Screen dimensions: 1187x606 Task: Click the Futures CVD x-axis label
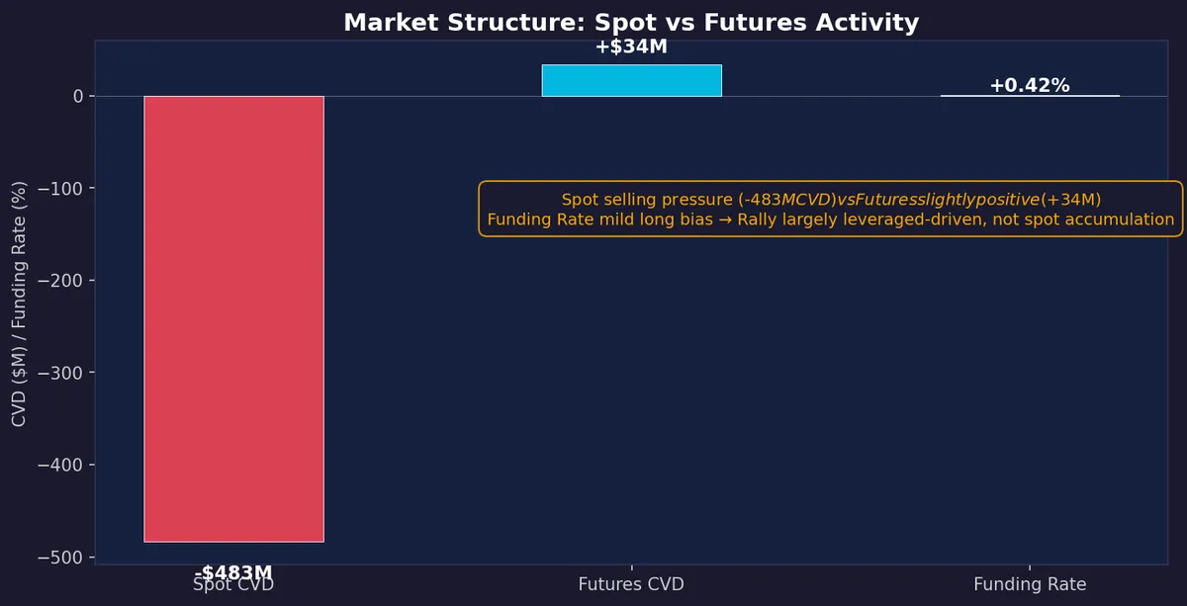coord(631,584)
